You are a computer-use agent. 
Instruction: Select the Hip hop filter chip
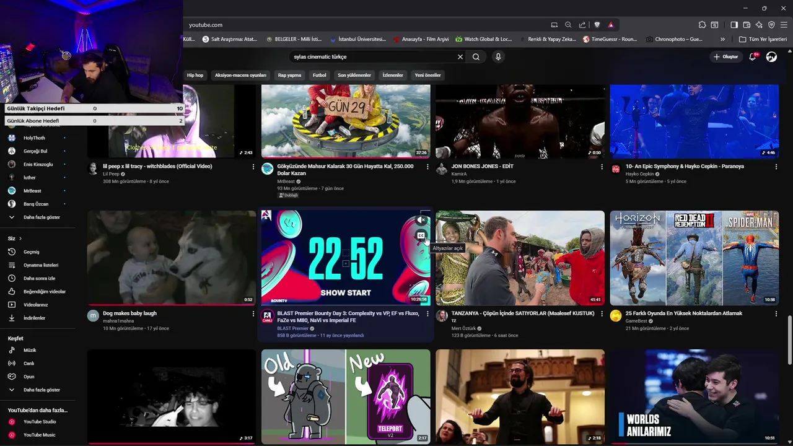point(195,75)
